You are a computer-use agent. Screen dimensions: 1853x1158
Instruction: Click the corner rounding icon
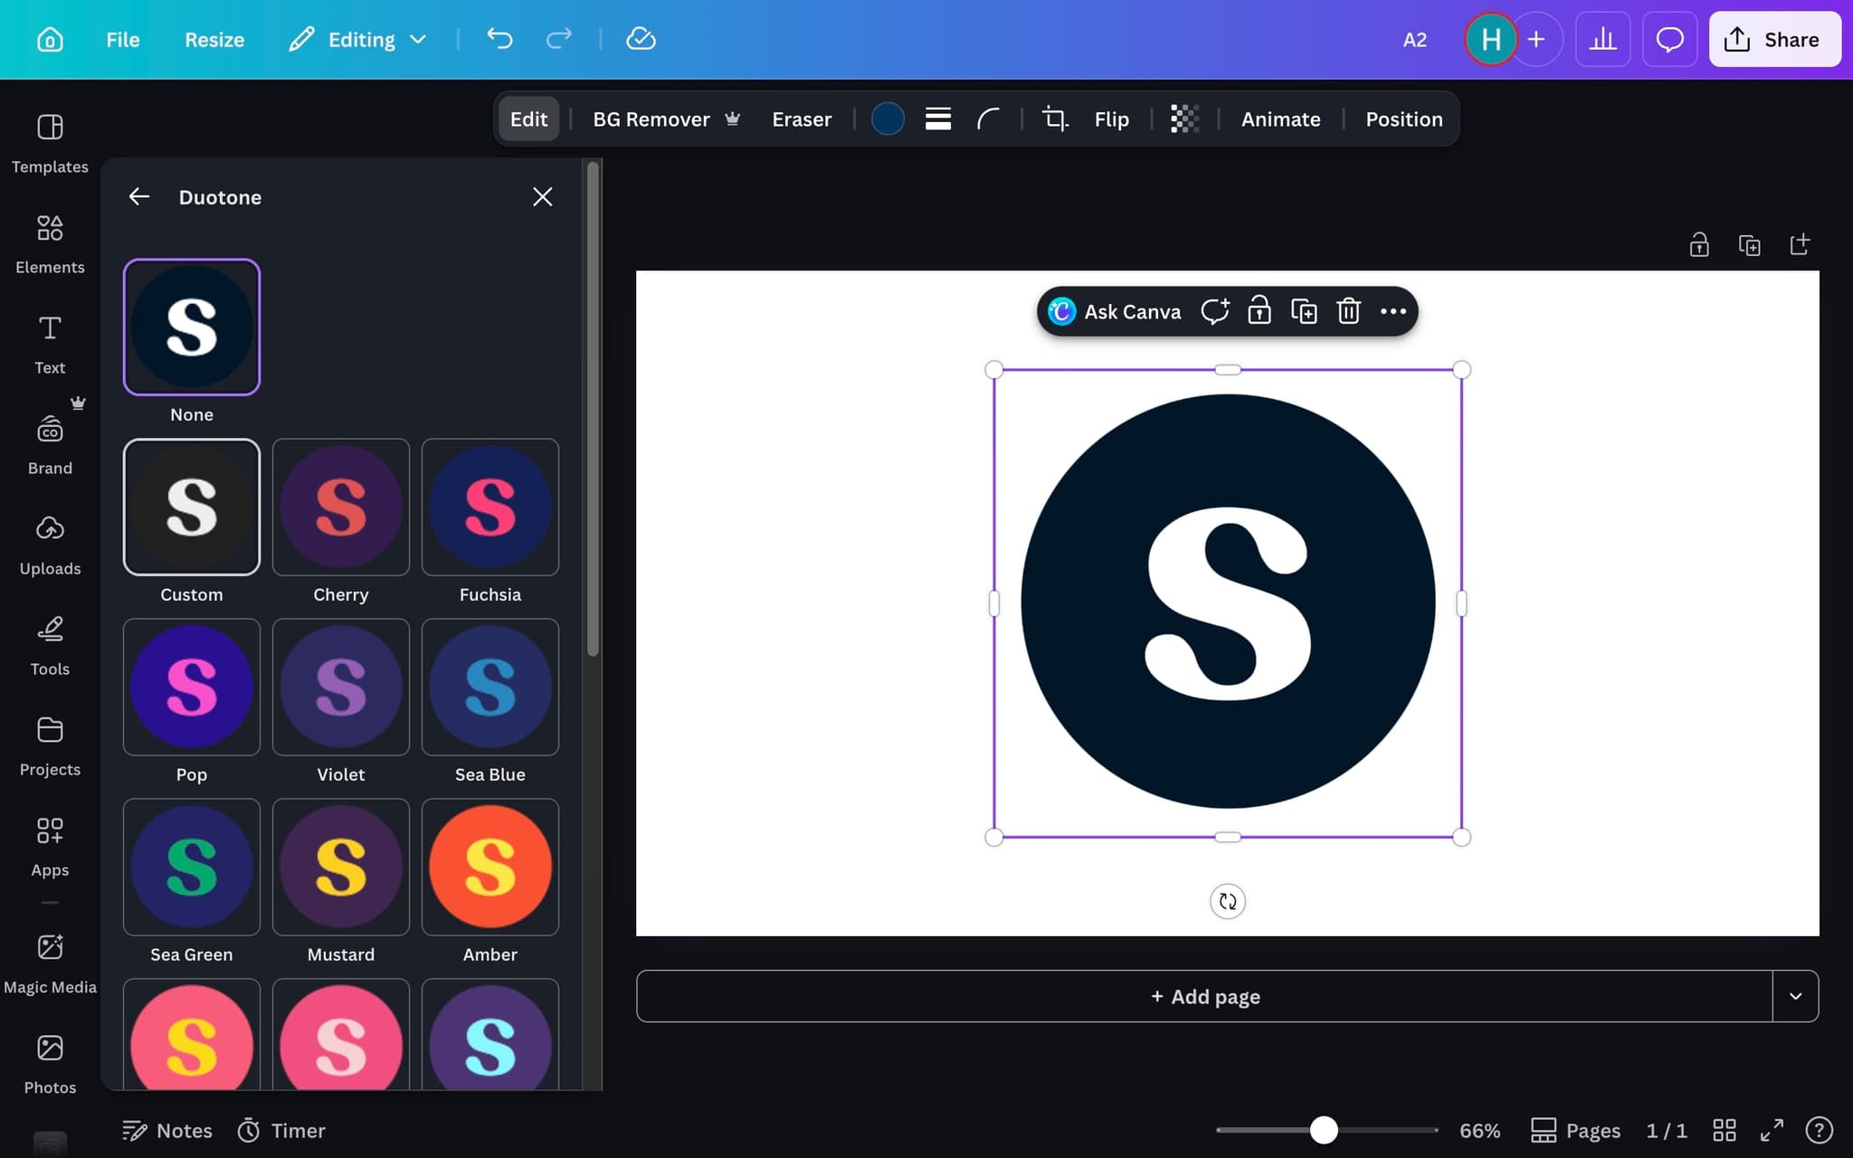[x=988, y=119]
